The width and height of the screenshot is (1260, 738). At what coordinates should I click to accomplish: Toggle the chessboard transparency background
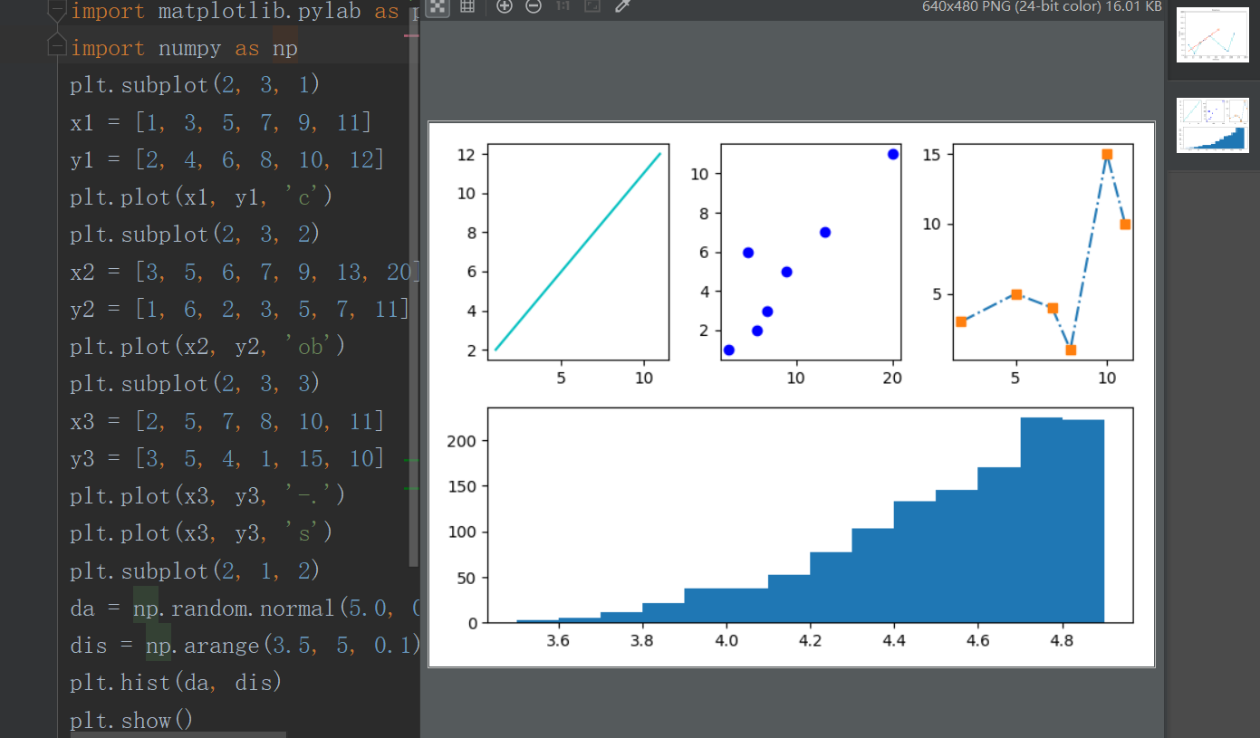click(438, 6)
